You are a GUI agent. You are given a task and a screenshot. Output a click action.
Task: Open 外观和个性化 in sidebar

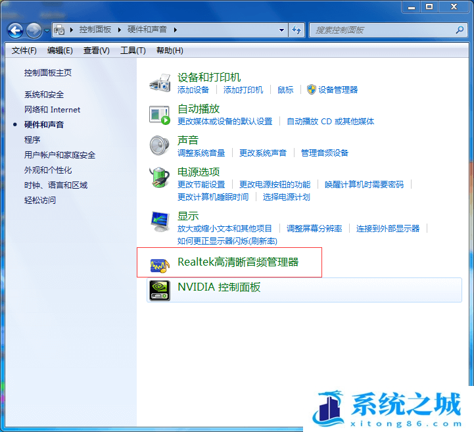48,170
